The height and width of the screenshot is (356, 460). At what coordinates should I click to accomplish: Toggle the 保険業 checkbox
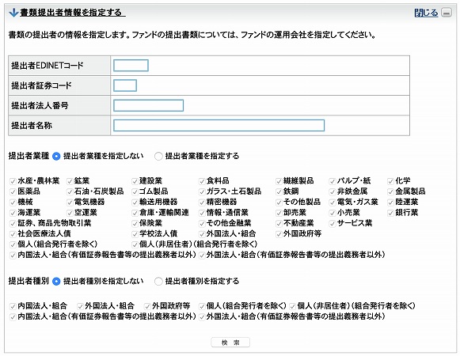[x=135, y=223]
